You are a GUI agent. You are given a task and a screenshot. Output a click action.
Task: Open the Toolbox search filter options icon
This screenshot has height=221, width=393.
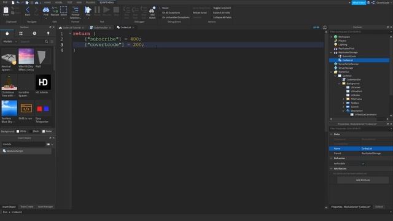click(x=52, y=42)
